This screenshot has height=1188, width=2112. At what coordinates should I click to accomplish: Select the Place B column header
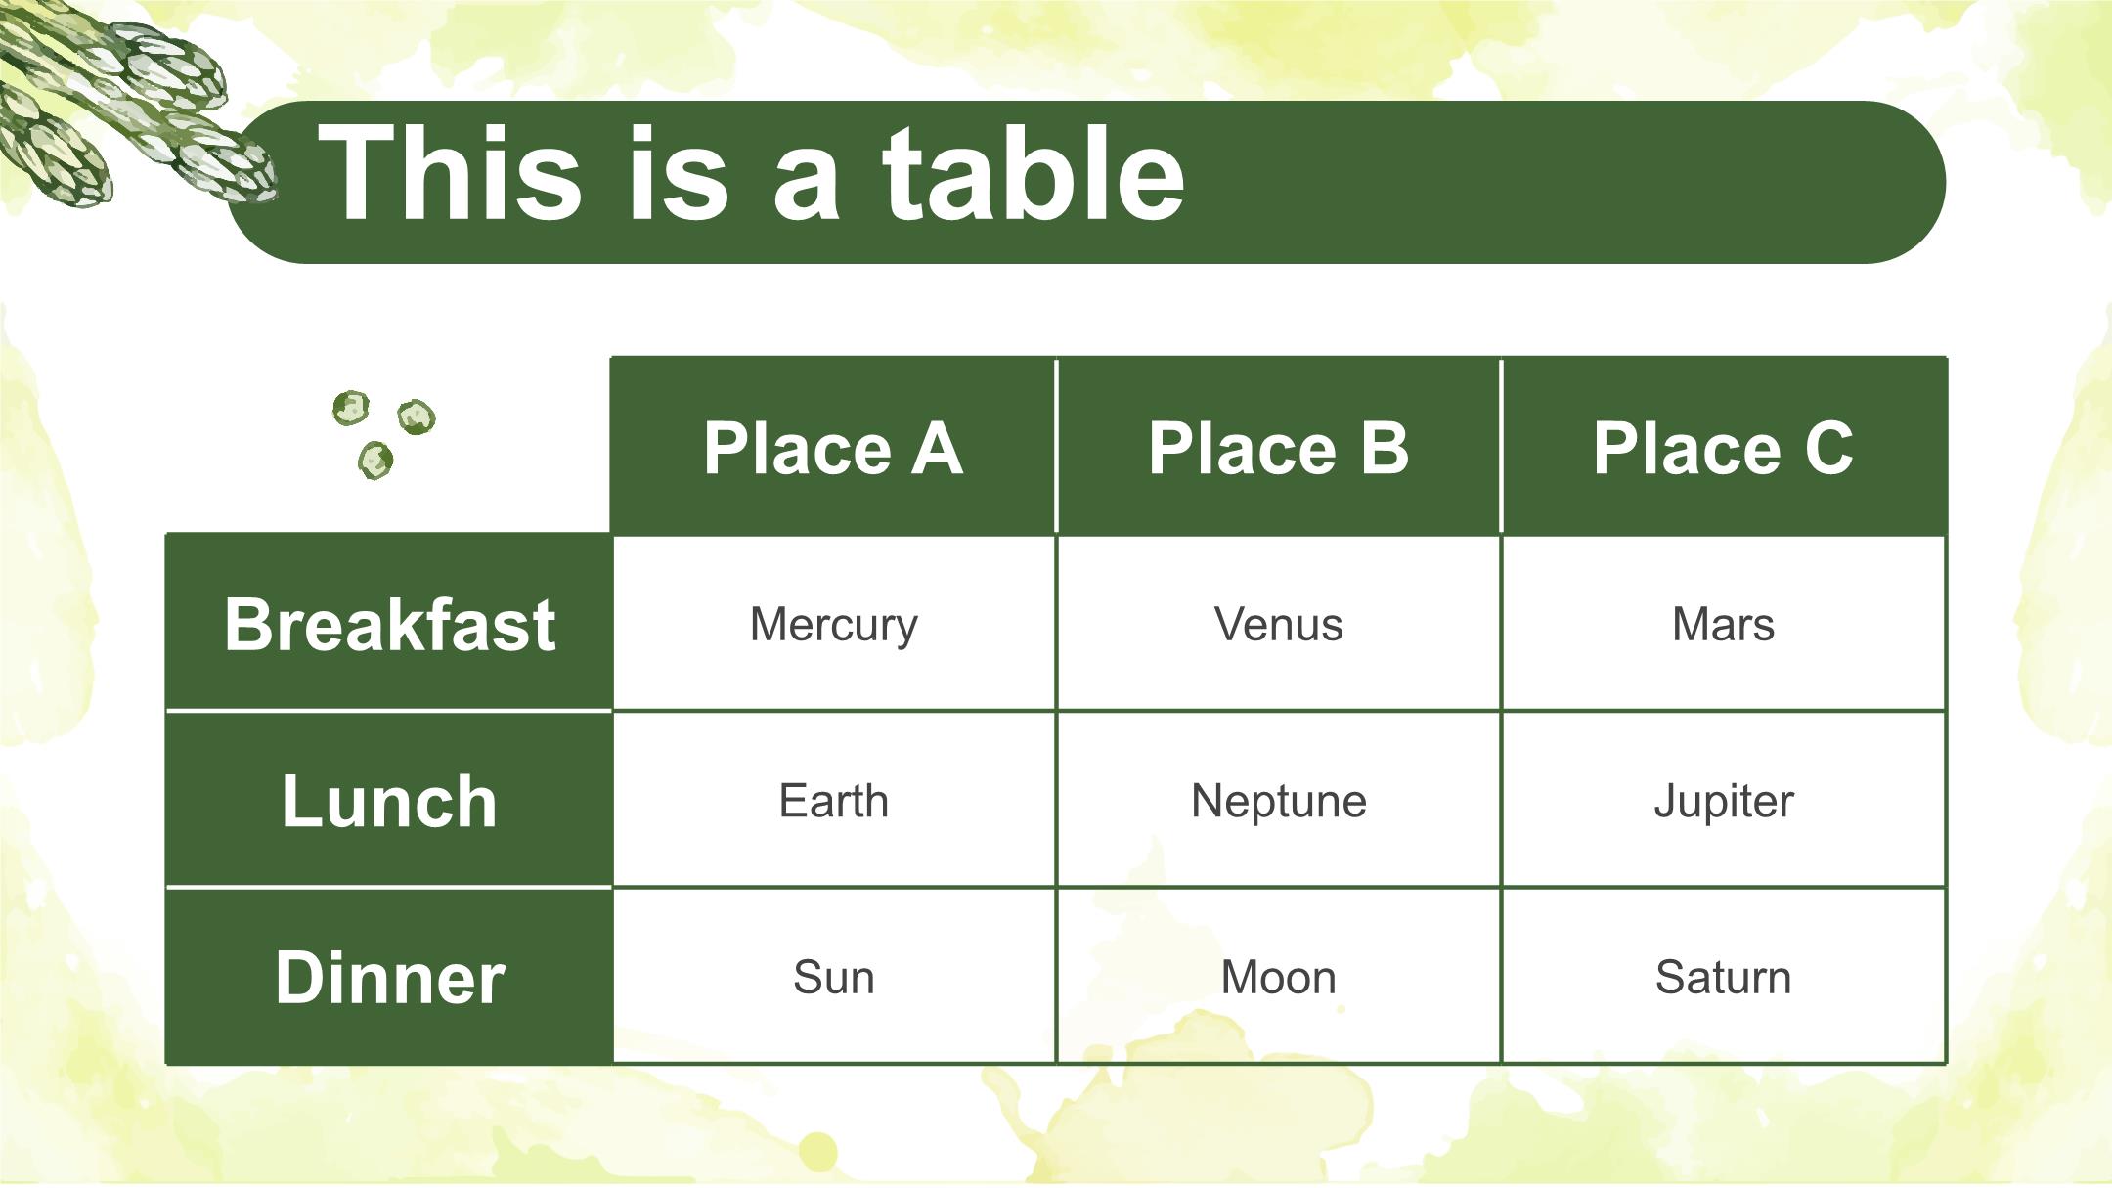pyautogui.click(x=1278, y=447)
